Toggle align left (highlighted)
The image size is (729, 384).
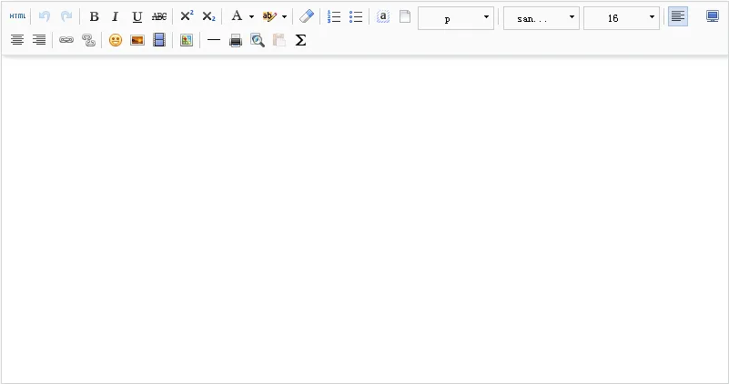678,16
